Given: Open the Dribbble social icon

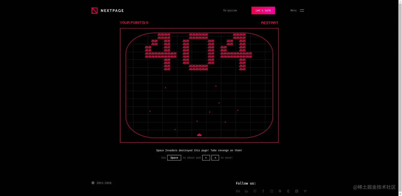Looking at the screenshot, I should 255,191.
